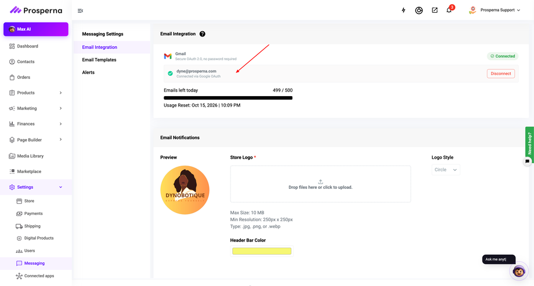Click the Need help? side tab
Viewport: 534px width, 286px height.
(x=529, y=143)
